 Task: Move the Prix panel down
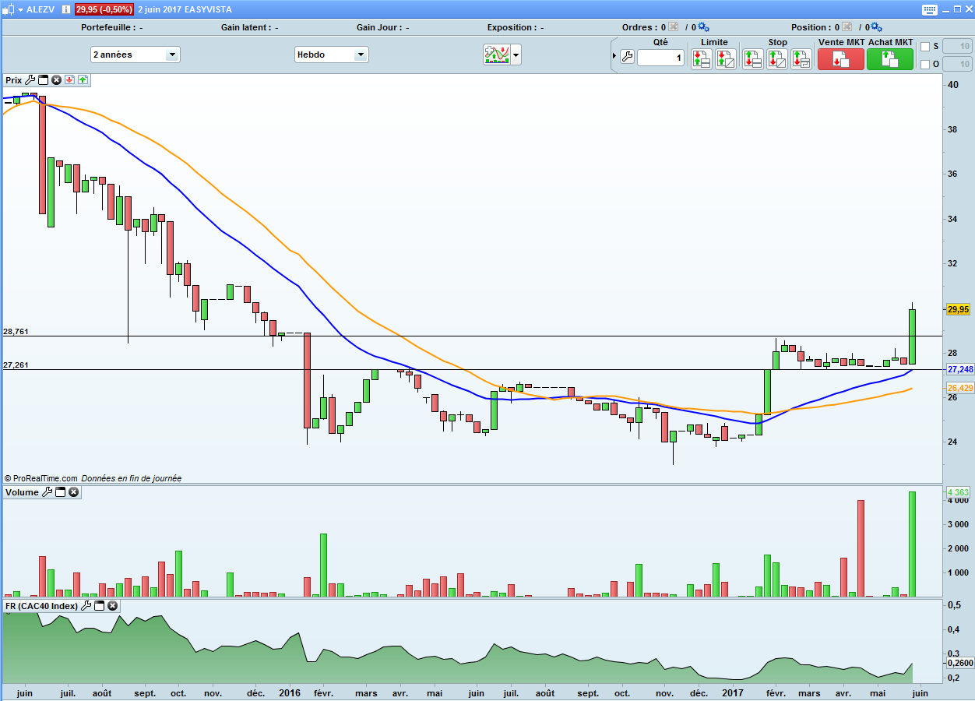[x=69, y=79]
